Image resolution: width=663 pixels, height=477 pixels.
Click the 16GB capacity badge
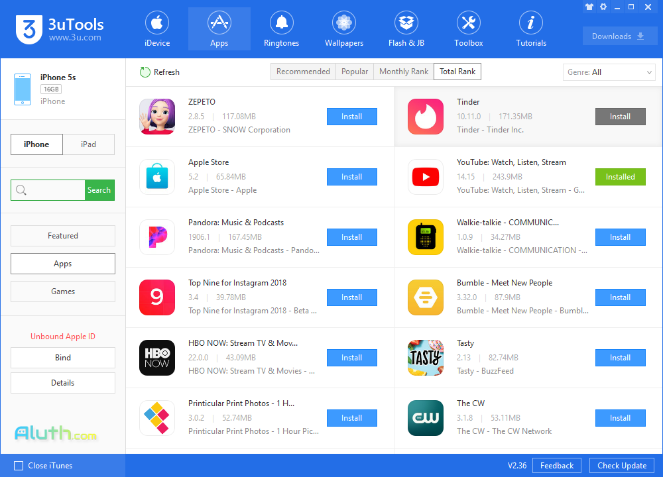point(51,89)
